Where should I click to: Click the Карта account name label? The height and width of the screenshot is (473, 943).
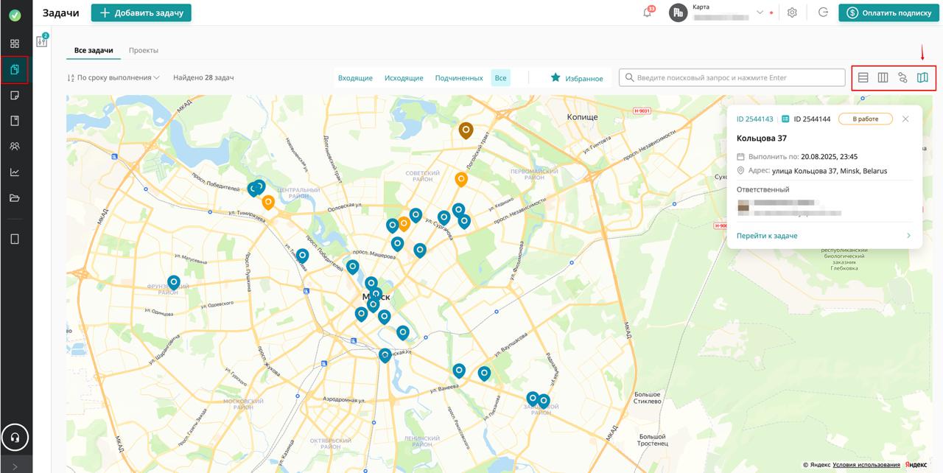(701, 7)
